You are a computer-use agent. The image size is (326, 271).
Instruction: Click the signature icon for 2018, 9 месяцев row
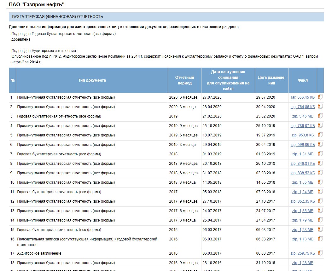point(320,163)
